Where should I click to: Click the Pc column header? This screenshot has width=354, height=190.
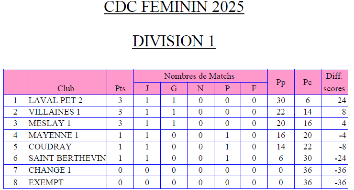pos(308,82)
